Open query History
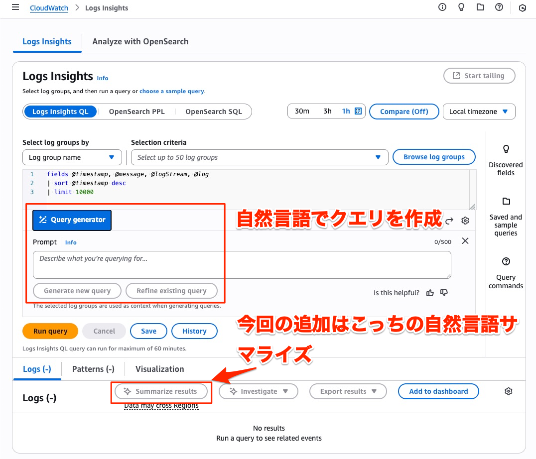 [x=194, y=331]
